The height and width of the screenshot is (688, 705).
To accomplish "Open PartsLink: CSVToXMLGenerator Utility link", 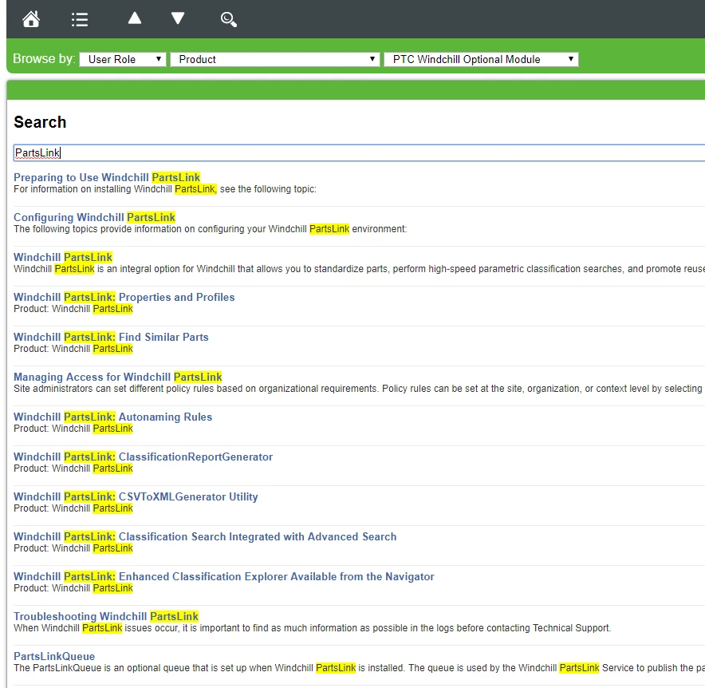I will pos(136,496).
